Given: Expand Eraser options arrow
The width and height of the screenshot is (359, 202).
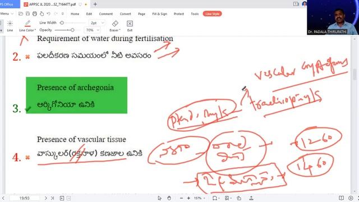Looking at the screenshot, I should 119,30.
